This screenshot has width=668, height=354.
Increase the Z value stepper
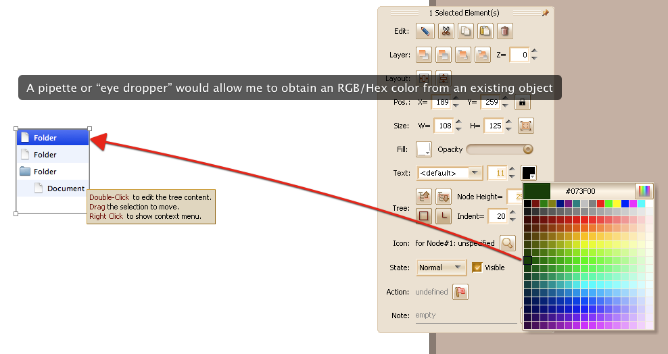point(535,51)
